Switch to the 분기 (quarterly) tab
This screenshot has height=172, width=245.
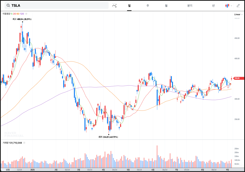[x=190, y=6]
